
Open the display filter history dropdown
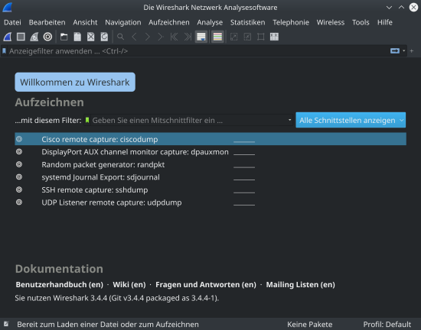click(404, 51)
